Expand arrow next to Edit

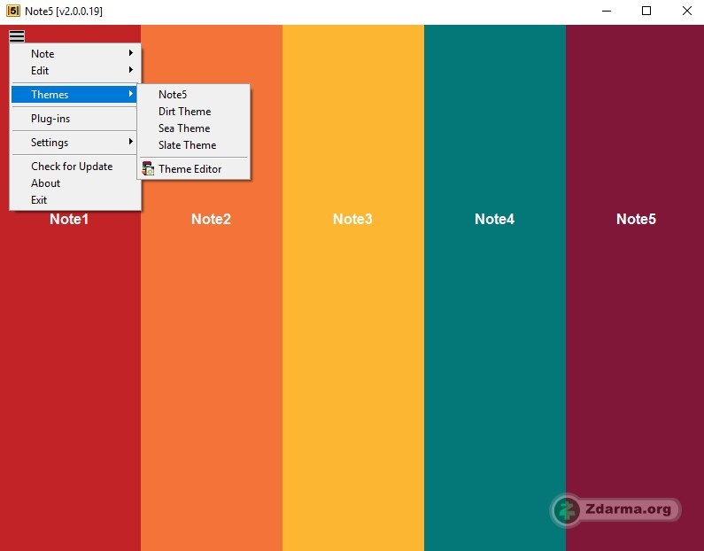(x=131, y=70)
